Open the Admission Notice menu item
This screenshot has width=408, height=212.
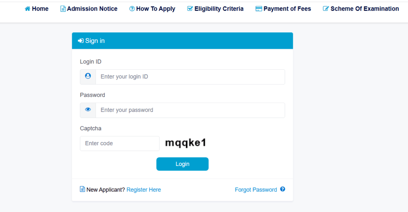[x=89, y=9]
